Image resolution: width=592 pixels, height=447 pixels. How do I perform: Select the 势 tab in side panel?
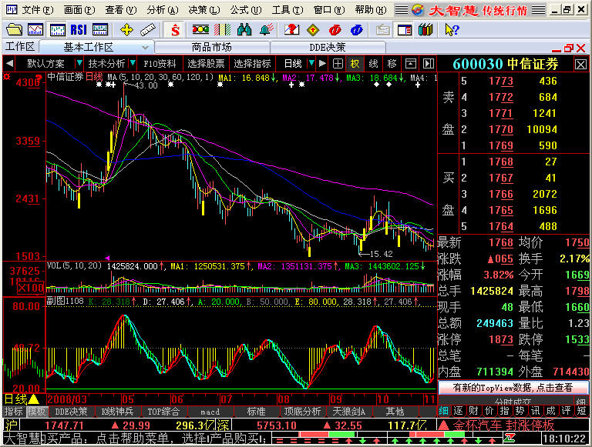519,411
